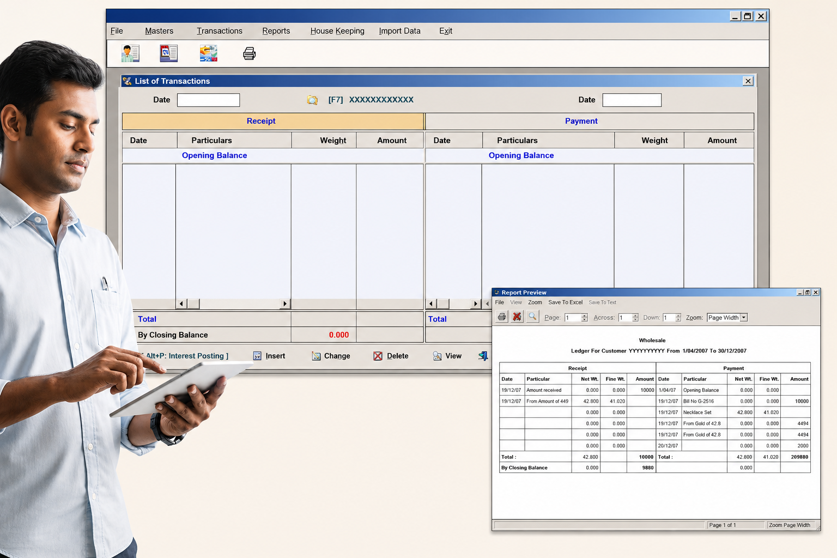
Task: Click the 209880 payment total value
Action: [x=799, y=457]
